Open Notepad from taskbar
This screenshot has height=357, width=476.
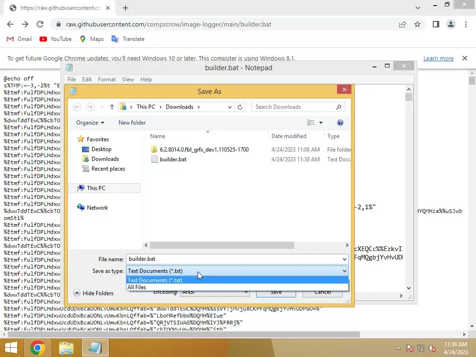click(x=95, y=348)
